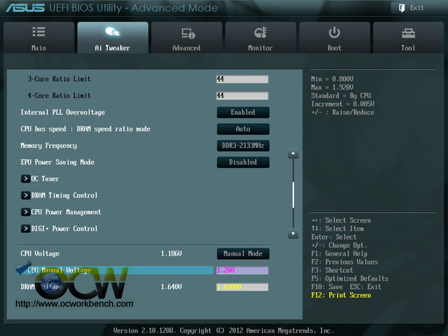This screenshot has width=448, height=336.
Task: Edit DRAM Voltage 1.65000 field
Action: (x=242, y=287)
